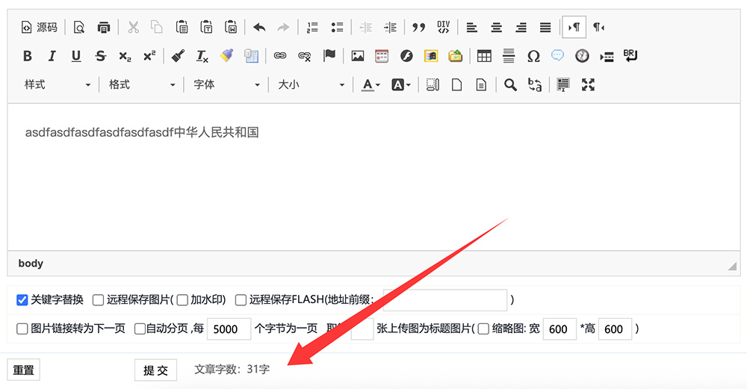747x389 pixels.
Task: Open the 大小 font size dropdown
Action: 311,85
